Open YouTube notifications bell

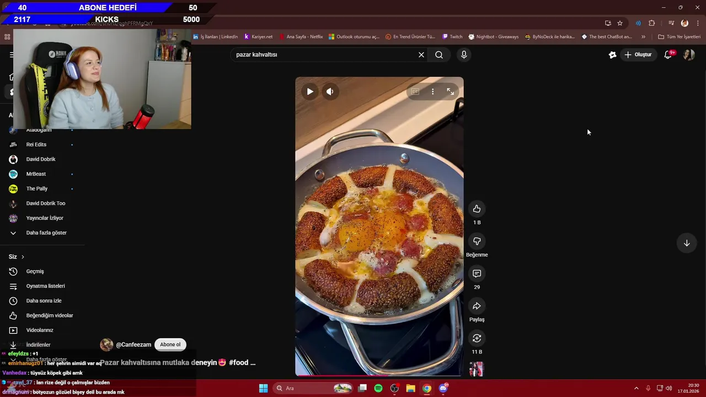(x=668, y=55)
